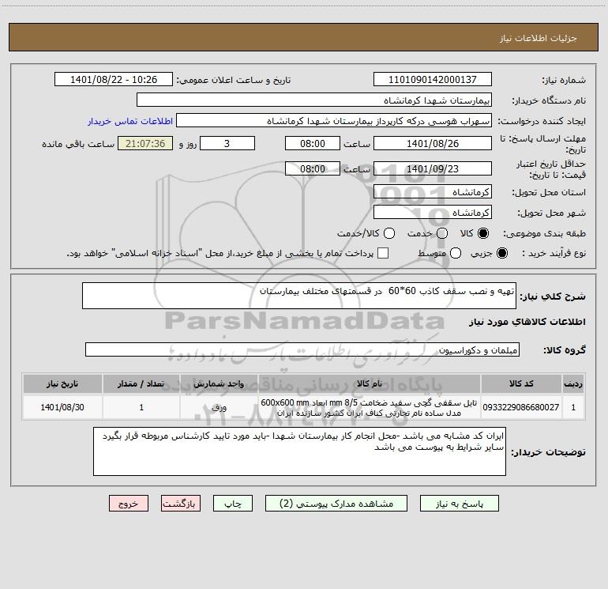Select the متوسط purchase type radio
The image size is (608, 589).
[456, 253]
